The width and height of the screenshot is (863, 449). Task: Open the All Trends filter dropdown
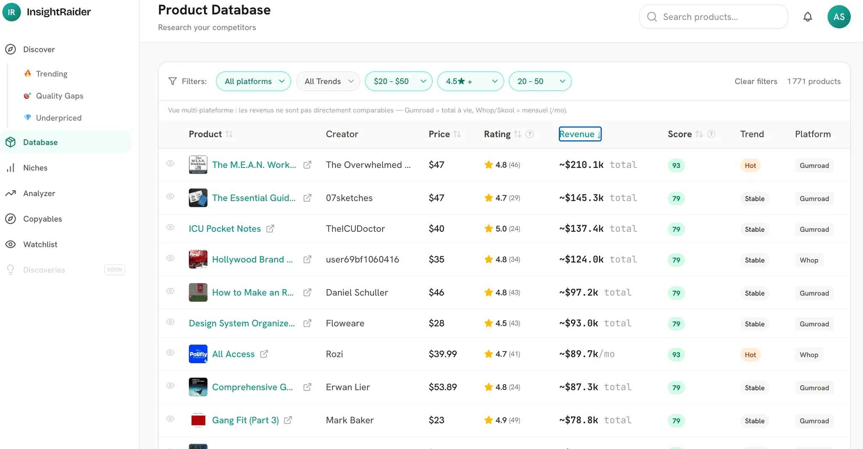(x=328, y=81)
